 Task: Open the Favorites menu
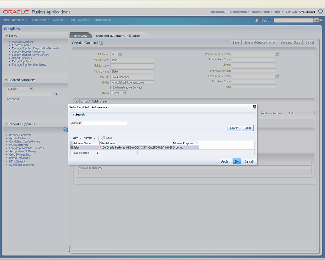coord(59,20)
